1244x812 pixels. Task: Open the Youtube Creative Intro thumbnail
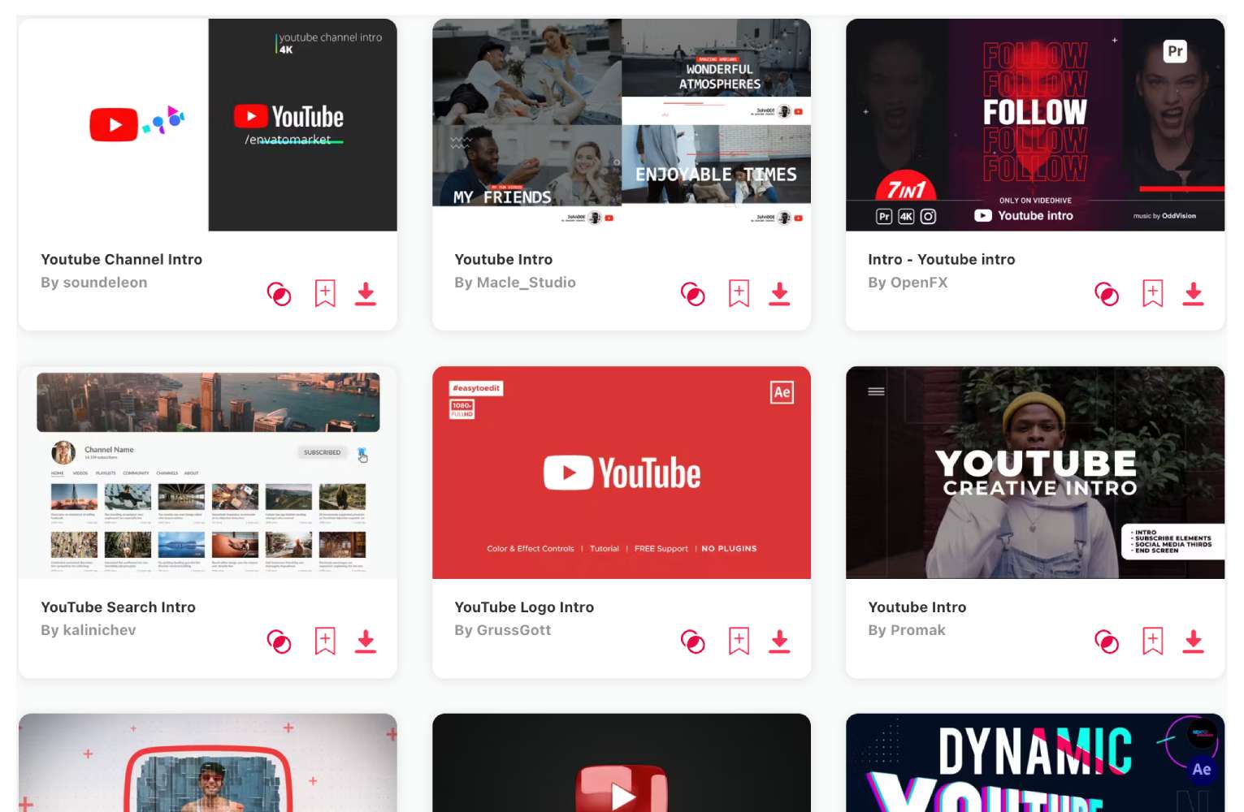click(x=1035, y=473)
